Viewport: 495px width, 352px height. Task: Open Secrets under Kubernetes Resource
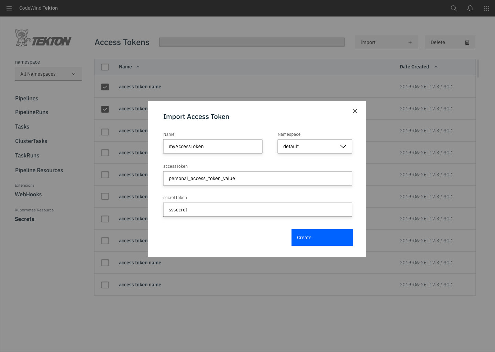[24, 219]
